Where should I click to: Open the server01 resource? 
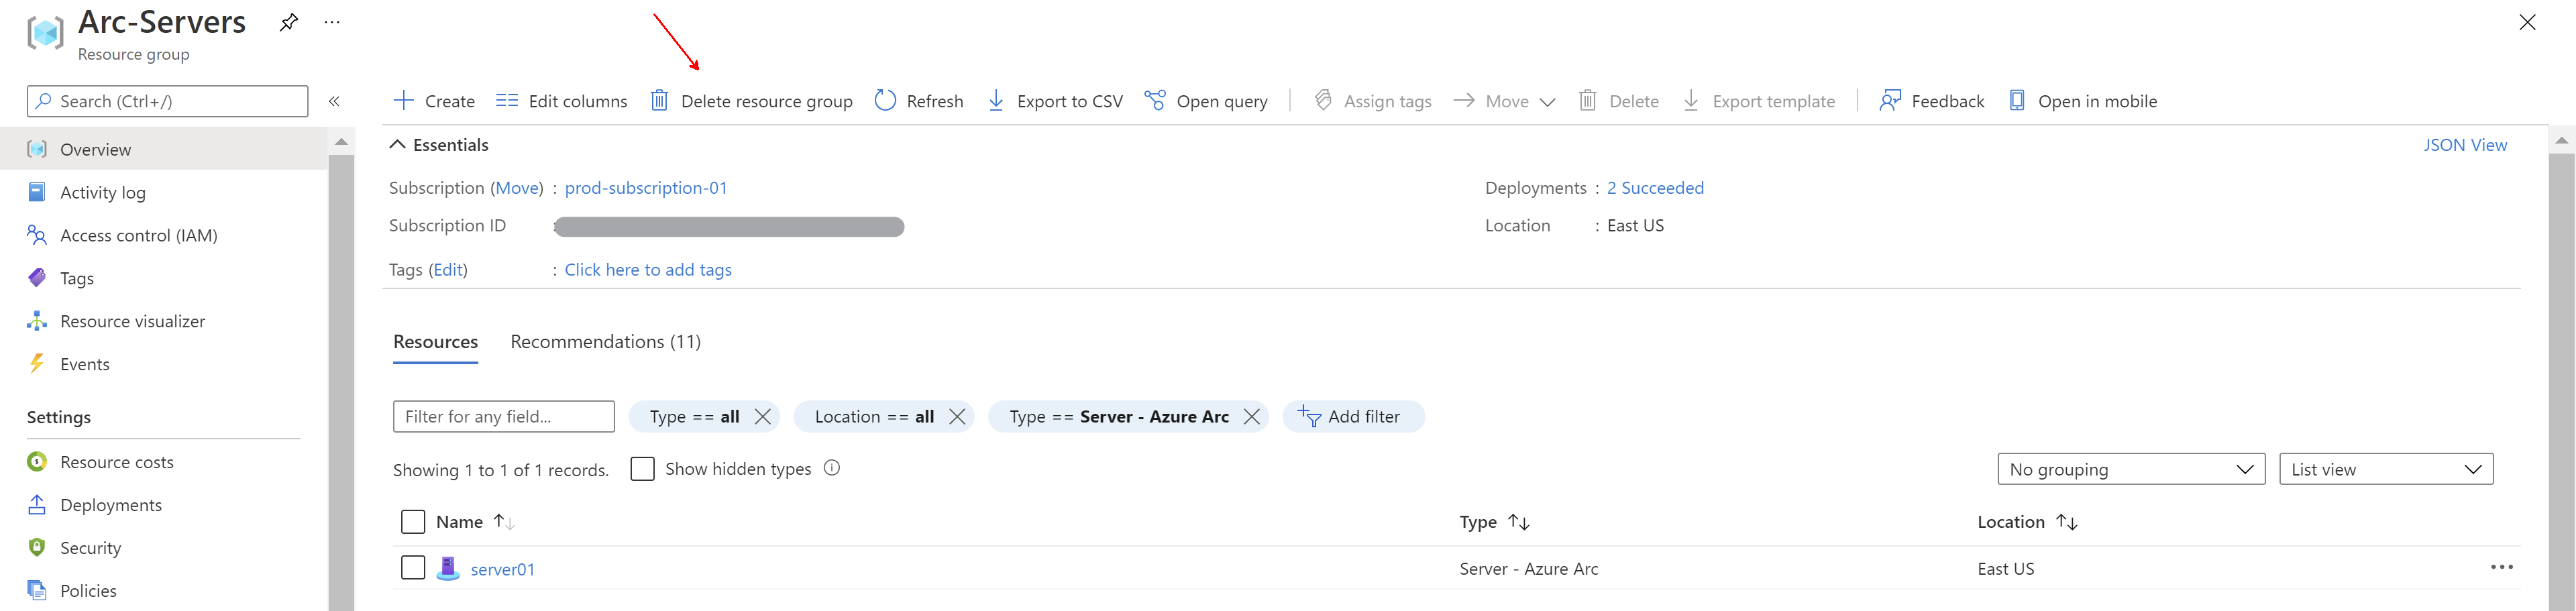(x=502, y=569)
